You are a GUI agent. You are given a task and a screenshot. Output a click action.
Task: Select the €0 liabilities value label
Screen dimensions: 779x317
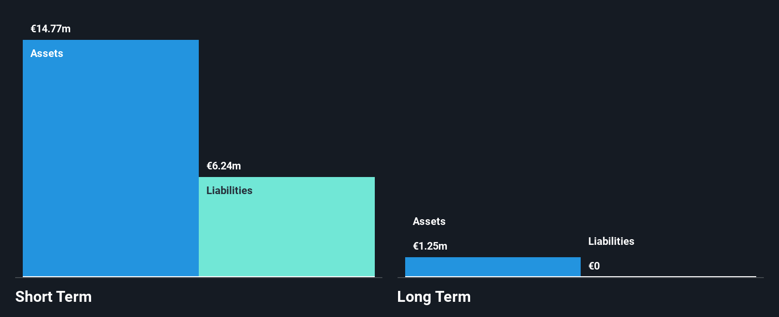pyautogui.click(x=594, y=266)
